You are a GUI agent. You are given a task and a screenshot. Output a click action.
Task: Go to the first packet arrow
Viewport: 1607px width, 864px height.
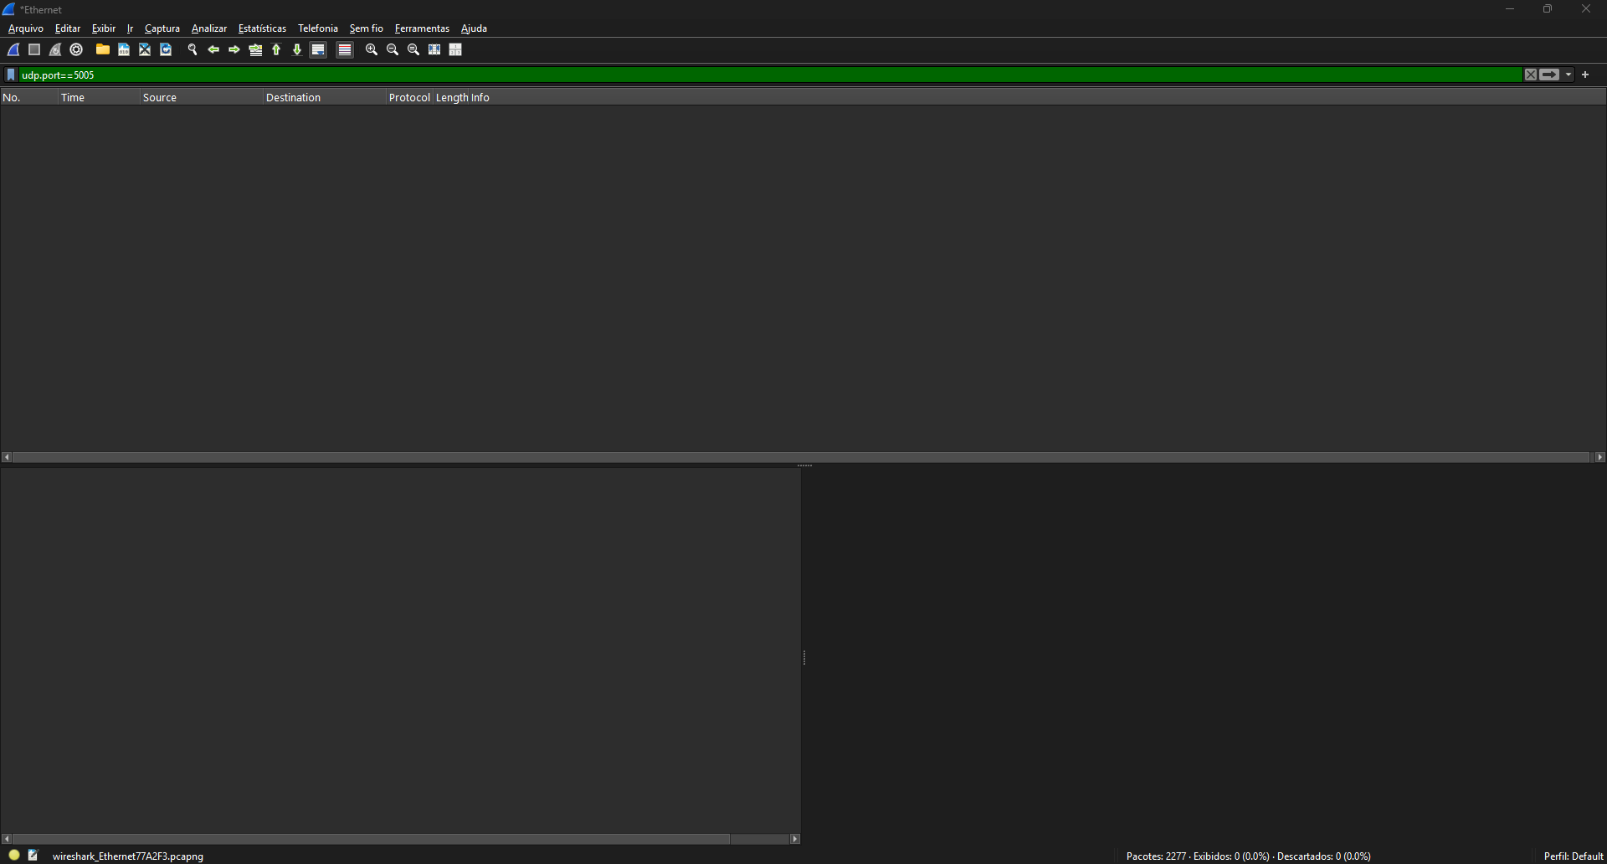[x=276, y=50]
